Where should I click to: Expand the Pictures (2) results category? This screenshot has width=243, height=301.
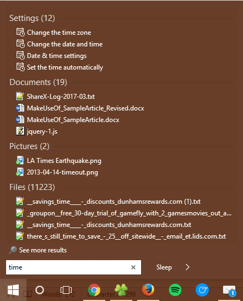[29, 146]
